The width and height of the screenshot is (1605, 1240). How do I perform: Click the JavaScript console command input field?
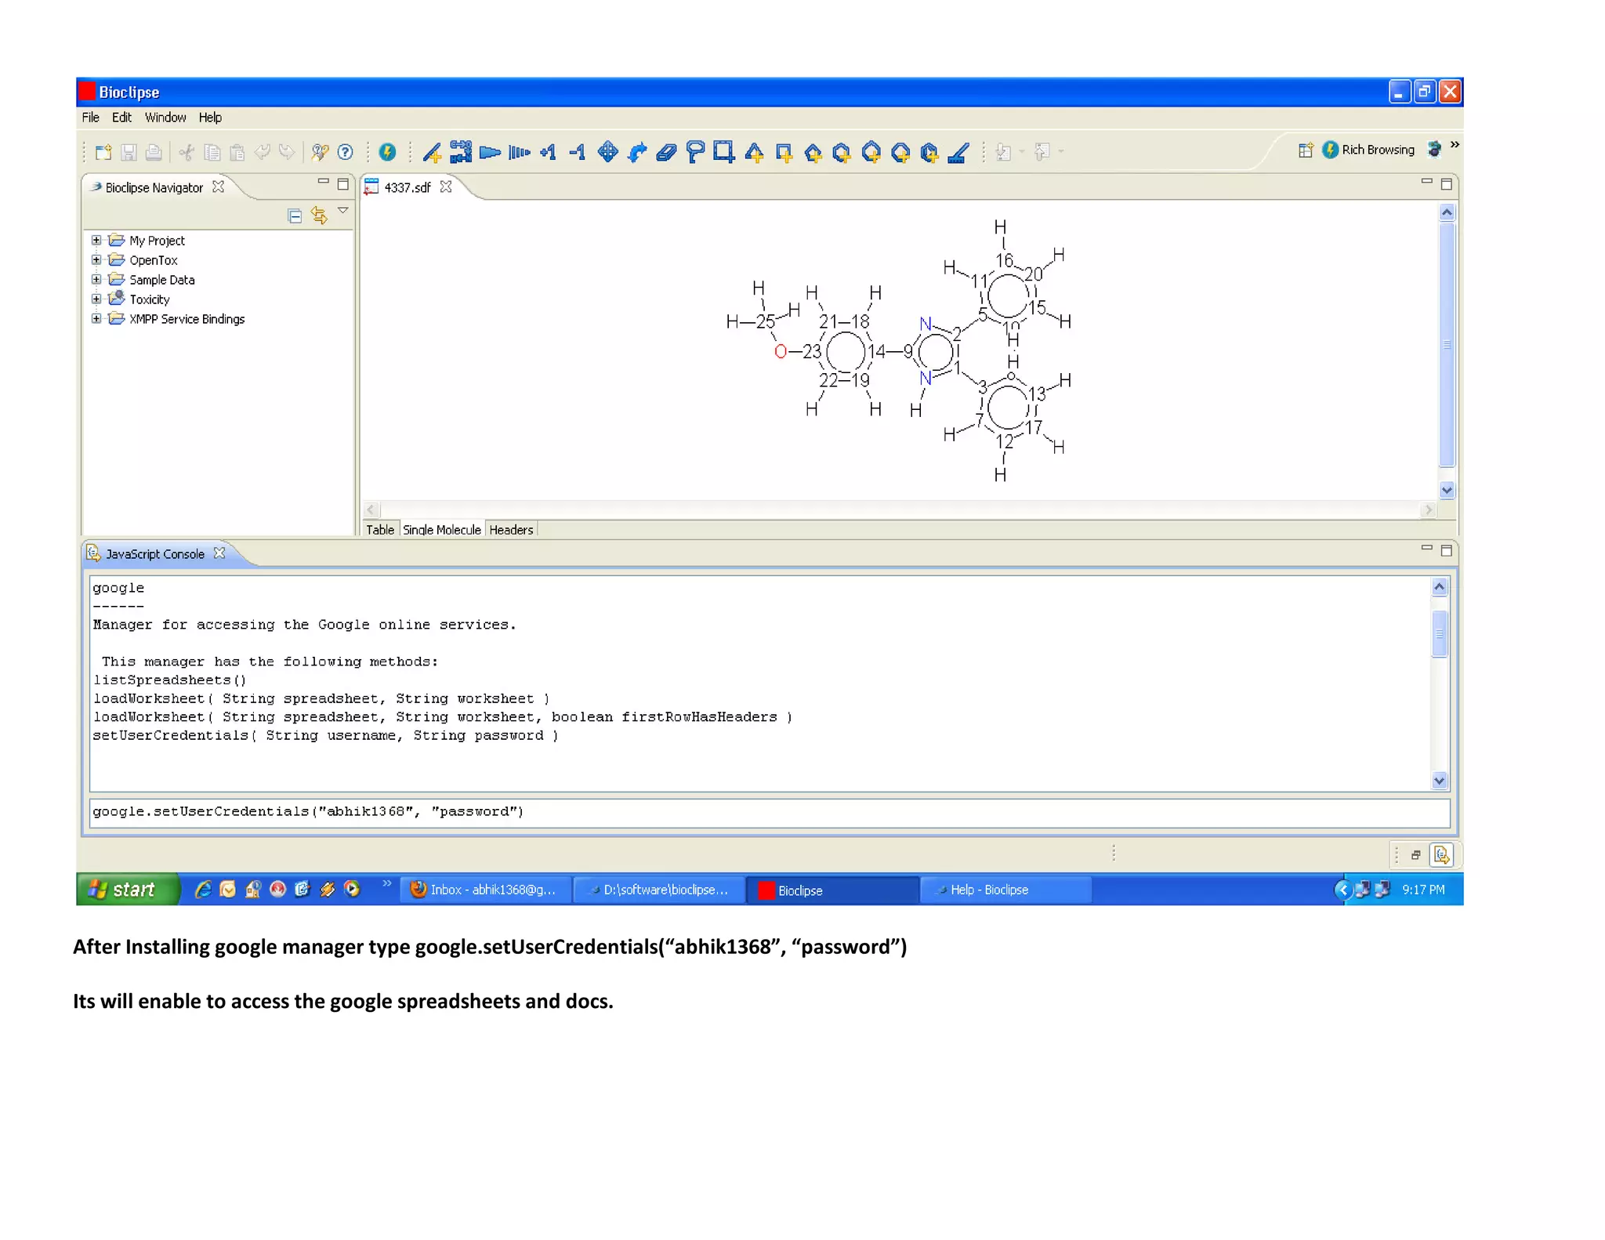pos(768,812)
